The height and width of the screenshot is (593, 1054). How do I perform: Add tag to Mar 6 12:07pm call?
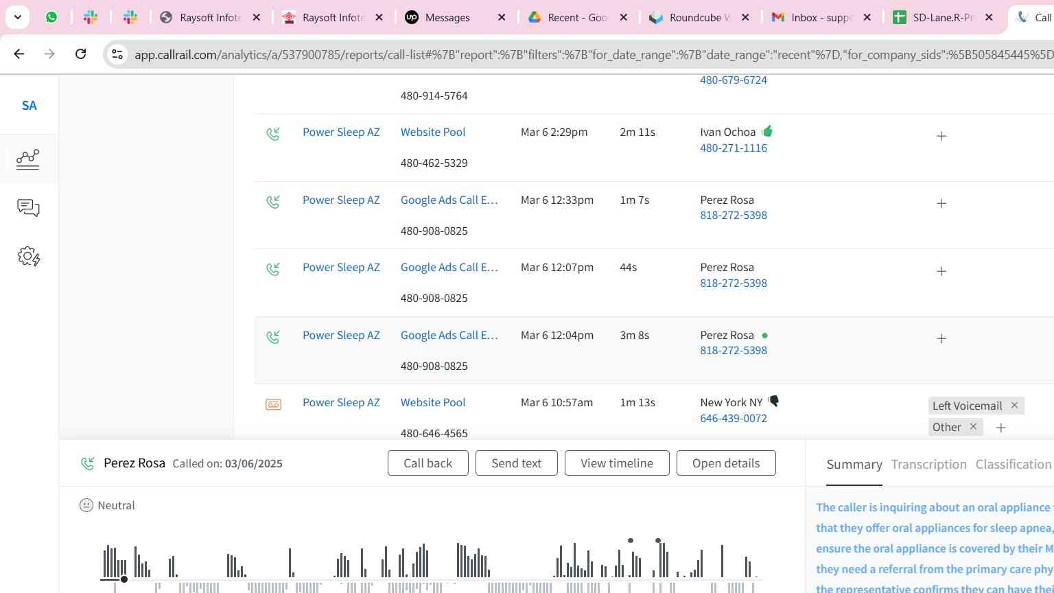pos(941,271)
